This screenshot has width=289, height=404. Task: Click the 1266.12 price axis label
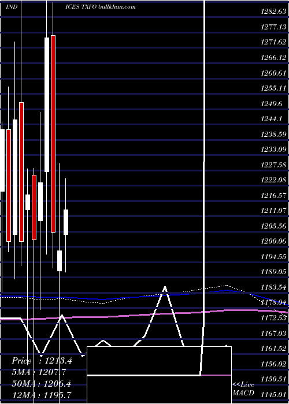[274, 58]
